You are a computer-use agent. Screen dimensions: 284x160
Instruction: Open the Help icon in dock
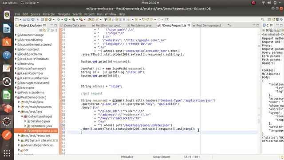click(x=7, y=55)
